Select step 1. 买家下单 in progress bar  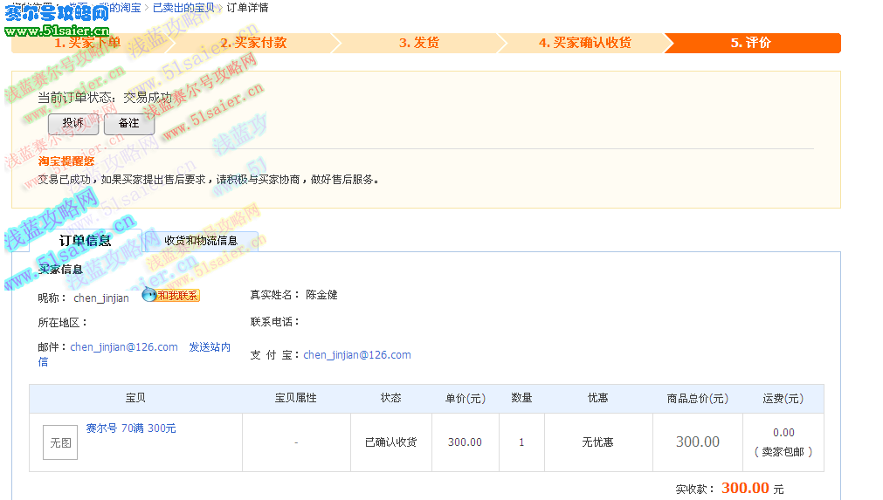(x=87, y=43)
